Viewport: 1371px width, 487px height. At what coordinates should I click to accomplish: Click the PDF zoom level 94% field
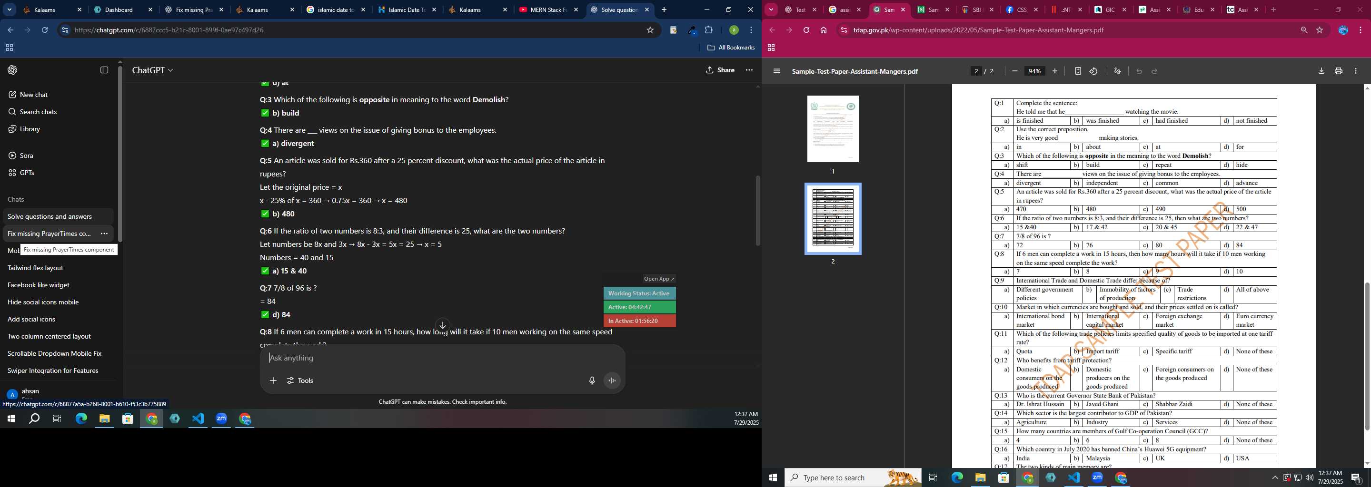1034,71
